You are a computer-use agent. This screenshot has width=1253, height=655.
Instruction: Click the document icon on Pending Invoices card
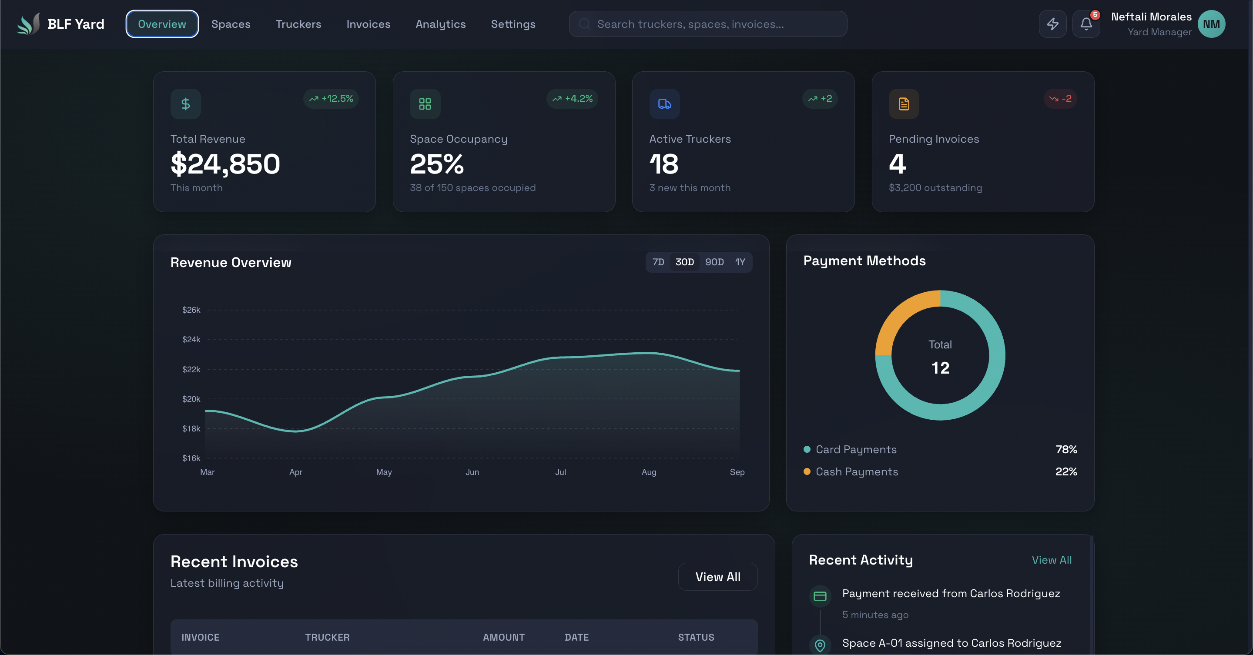(x=903, y=103)
